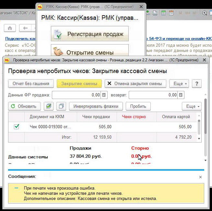212x211 pixels.
Task: Expand the Еще dropdown above the table
Action: click(x=192, y=106)
